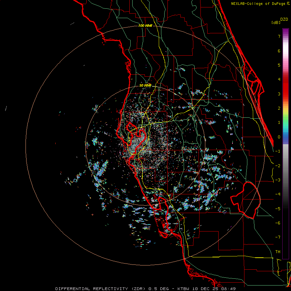The image size is (291, 291).
Task: Select the 5 dB scale label
Action: [x=279, y=65]
